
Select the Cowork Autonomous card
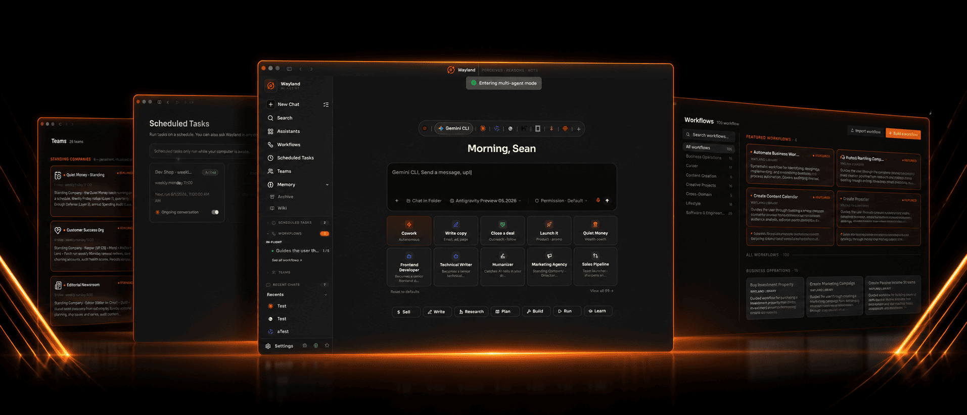(409, 230)
